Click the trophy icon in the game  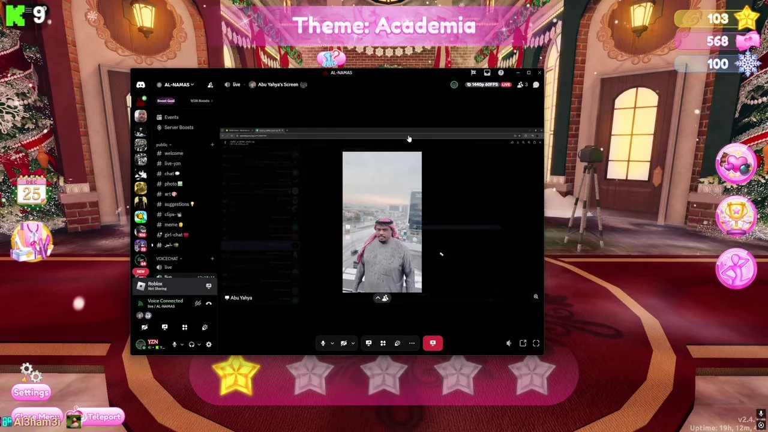(736, 216)
